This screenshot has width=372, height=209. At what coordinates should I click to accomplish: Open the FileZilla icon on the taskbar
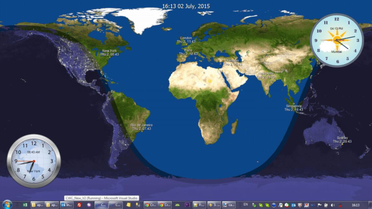tap(78, 204)
